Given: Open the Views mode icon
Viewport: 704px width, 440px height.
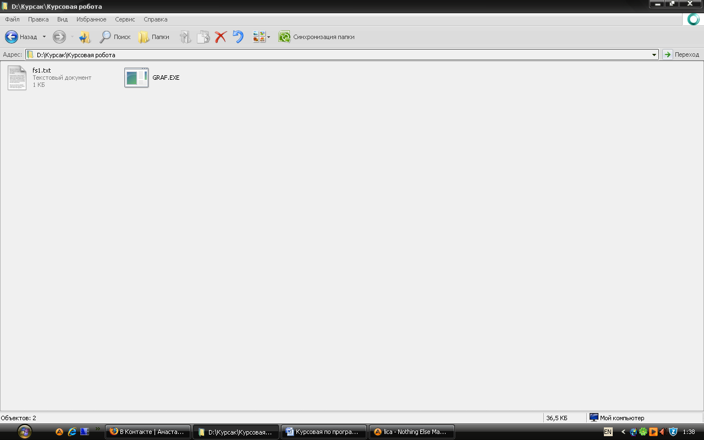Looking at the screenshot, I should (259, 37).
